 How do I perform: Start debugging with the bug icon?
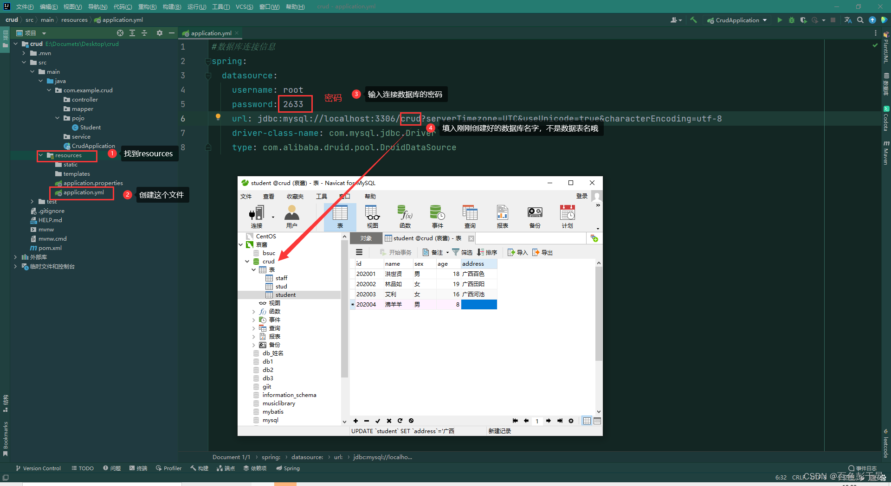pyautogui.click(x=792, y=20)
